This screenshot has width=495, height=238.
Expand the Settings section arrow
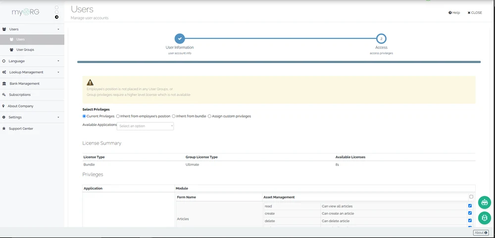(58, 117)
